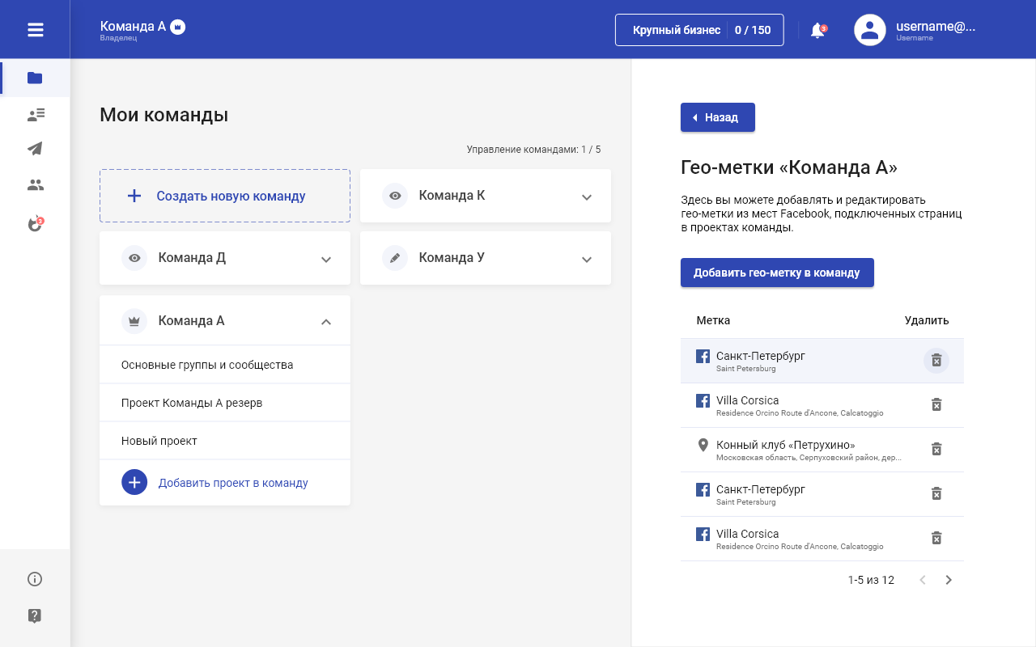
Task: Open the user avatar icon
Action: [870, 30]
